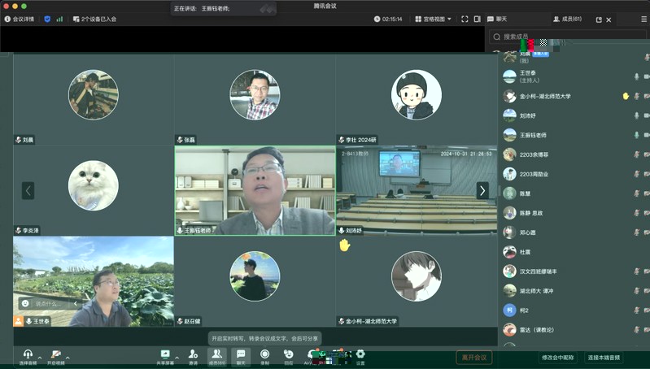This screenshot has width=650, height=369.
Task: Select the 张磊 video tile avatar
Action: (x=255, y=95)
